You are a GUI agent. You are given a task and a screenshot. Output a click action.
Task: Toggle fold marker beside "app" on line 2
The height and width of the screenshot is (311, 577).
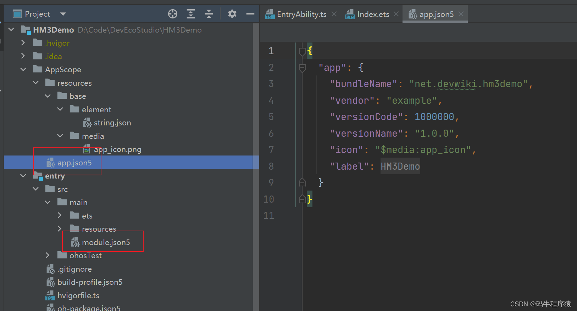[x=302, y=68]
